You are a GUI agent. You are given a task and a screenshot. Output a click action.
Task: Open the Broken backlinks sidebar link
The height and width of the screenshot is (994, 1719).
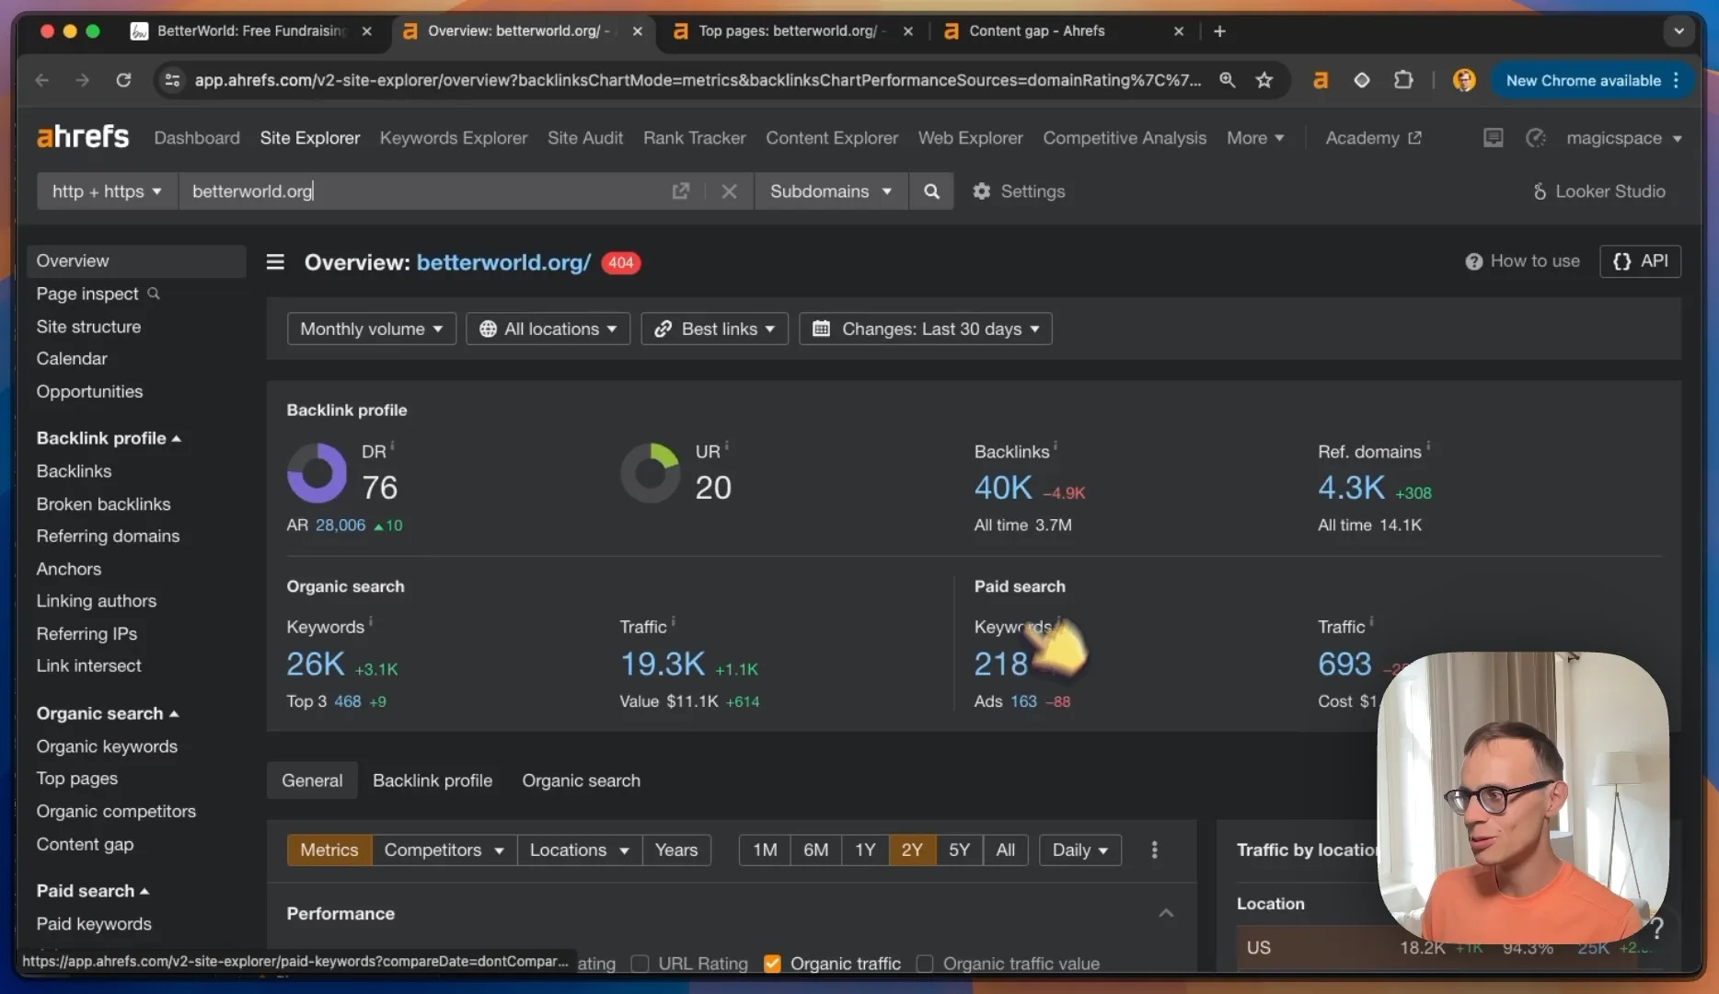point(103,503)
